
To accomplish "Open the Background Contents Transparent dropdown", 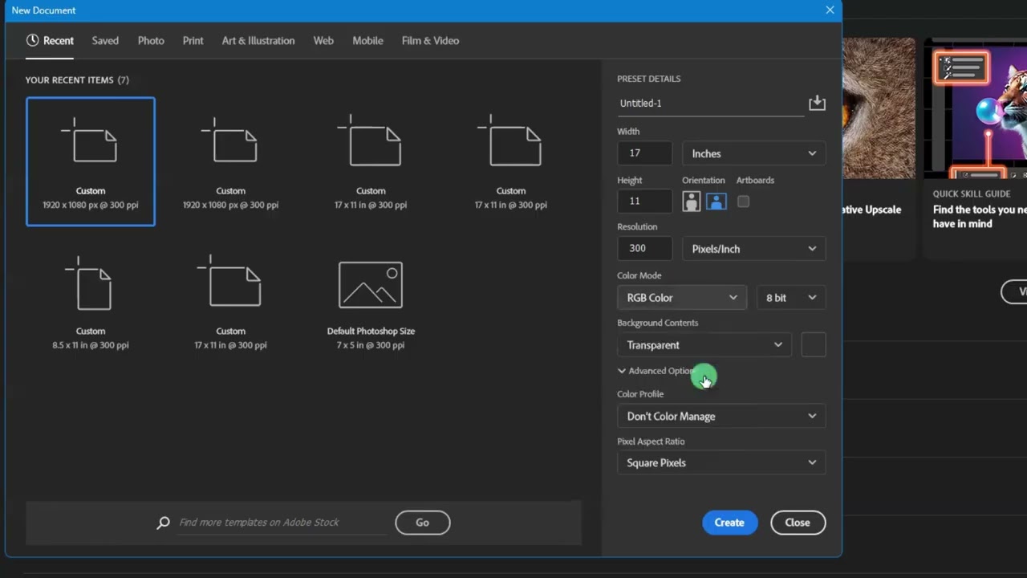I will [x=704, y=345].
